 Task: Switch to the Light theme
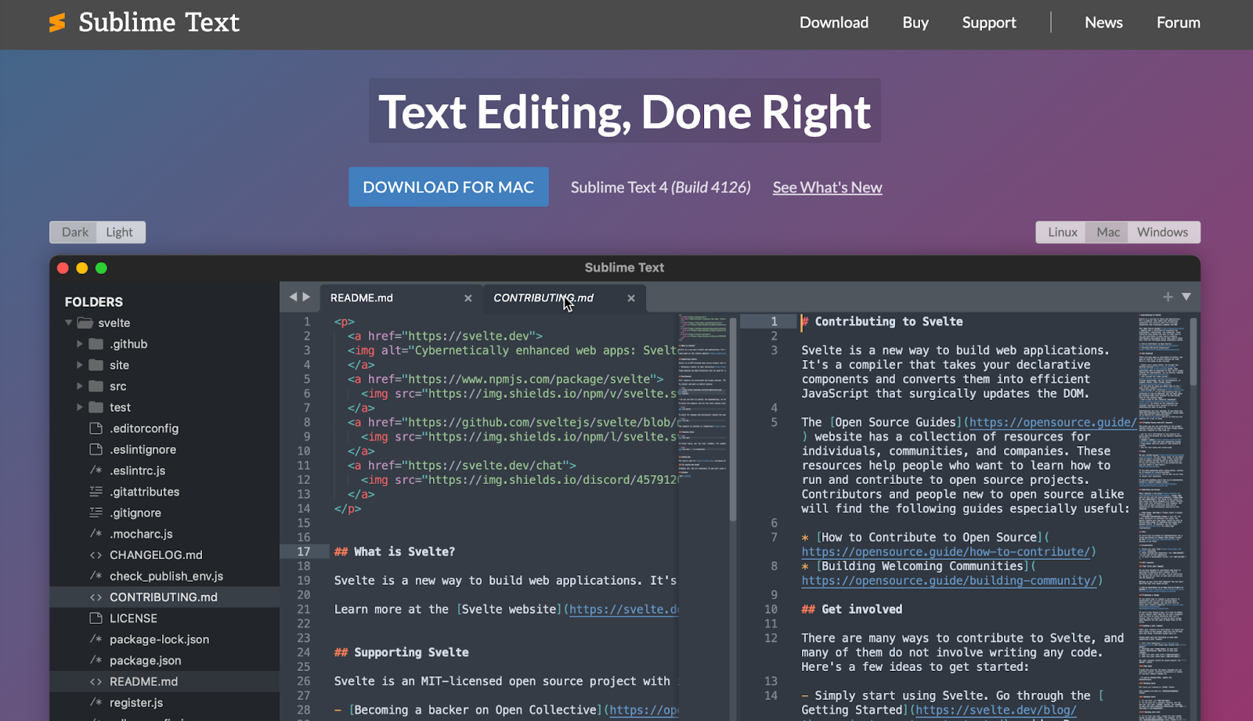tap(119, 232)
